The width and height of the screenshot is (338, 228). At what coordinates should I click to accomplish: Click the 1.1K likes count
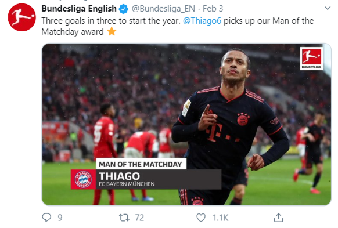tap(220, 218)
